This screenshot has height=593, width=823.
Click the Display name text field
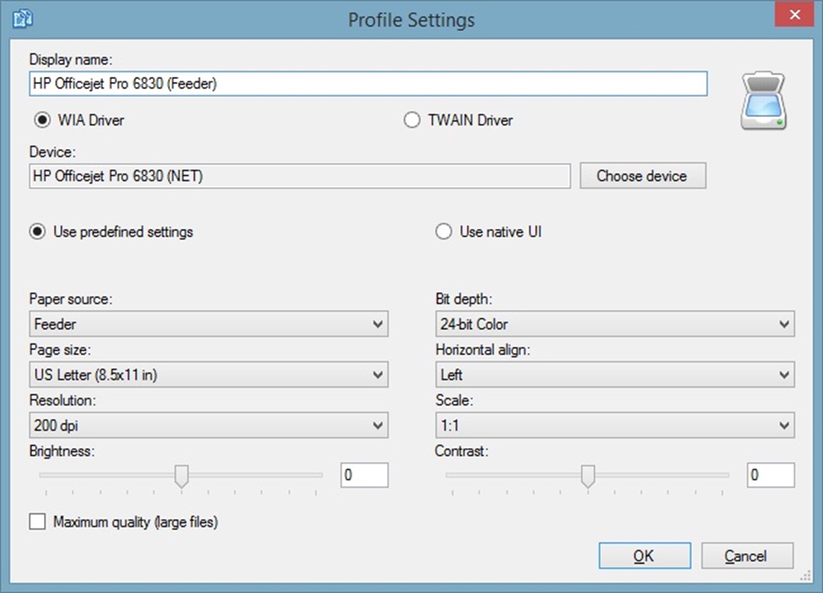[x=368, y=83]
